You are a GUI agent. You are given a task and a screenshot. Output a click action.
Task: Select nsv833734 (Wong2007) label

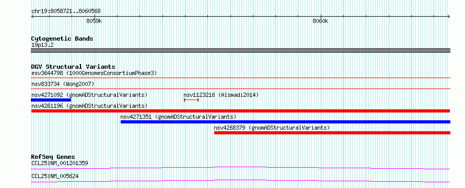[x=63, y=84]
